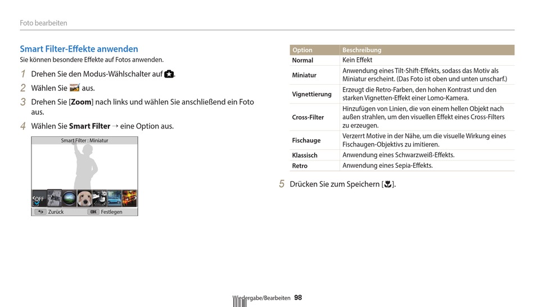Click the Tilt-Shift-Effekts description text

(x=425, y=75)
